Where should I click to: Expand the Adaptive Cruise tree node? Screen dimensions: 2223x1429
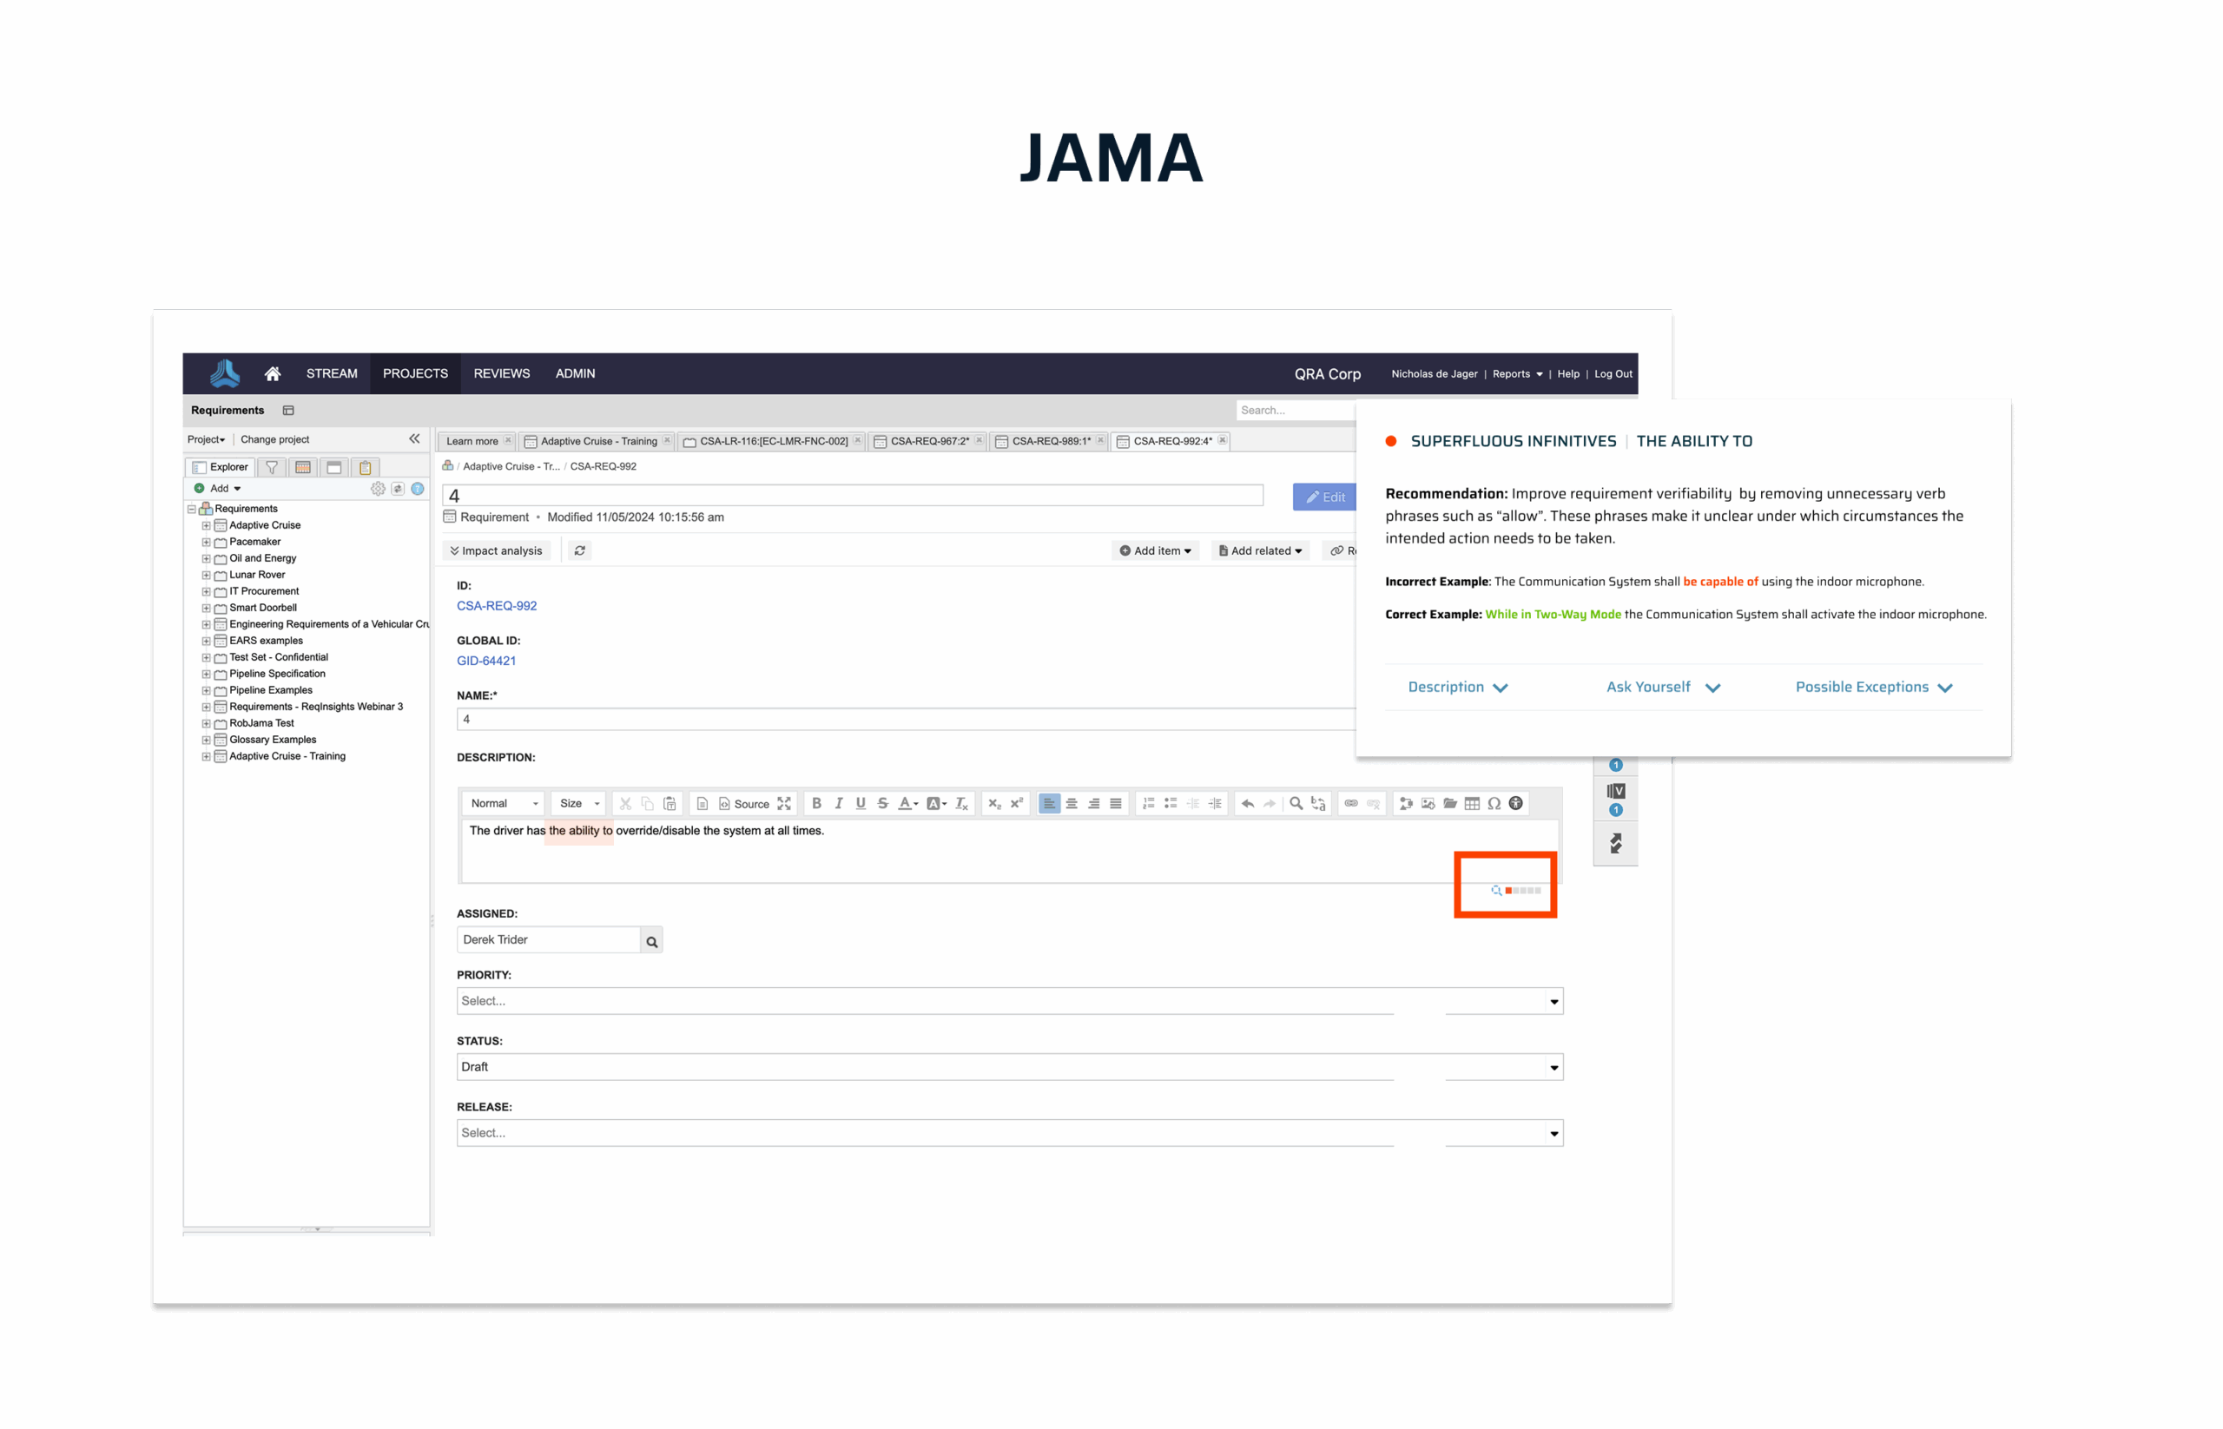click(x=206, y=526)
